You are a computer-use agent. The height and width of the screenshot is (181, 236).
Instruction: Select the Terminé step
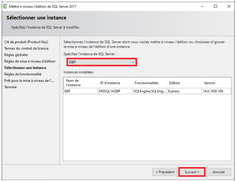pyautogui.click(x=10, y=87)
